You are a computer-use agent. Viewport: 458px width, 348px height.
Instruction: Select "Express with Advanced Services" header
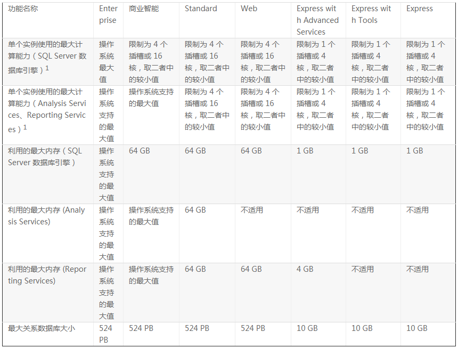pyautogui.click(x=317, y=20)
